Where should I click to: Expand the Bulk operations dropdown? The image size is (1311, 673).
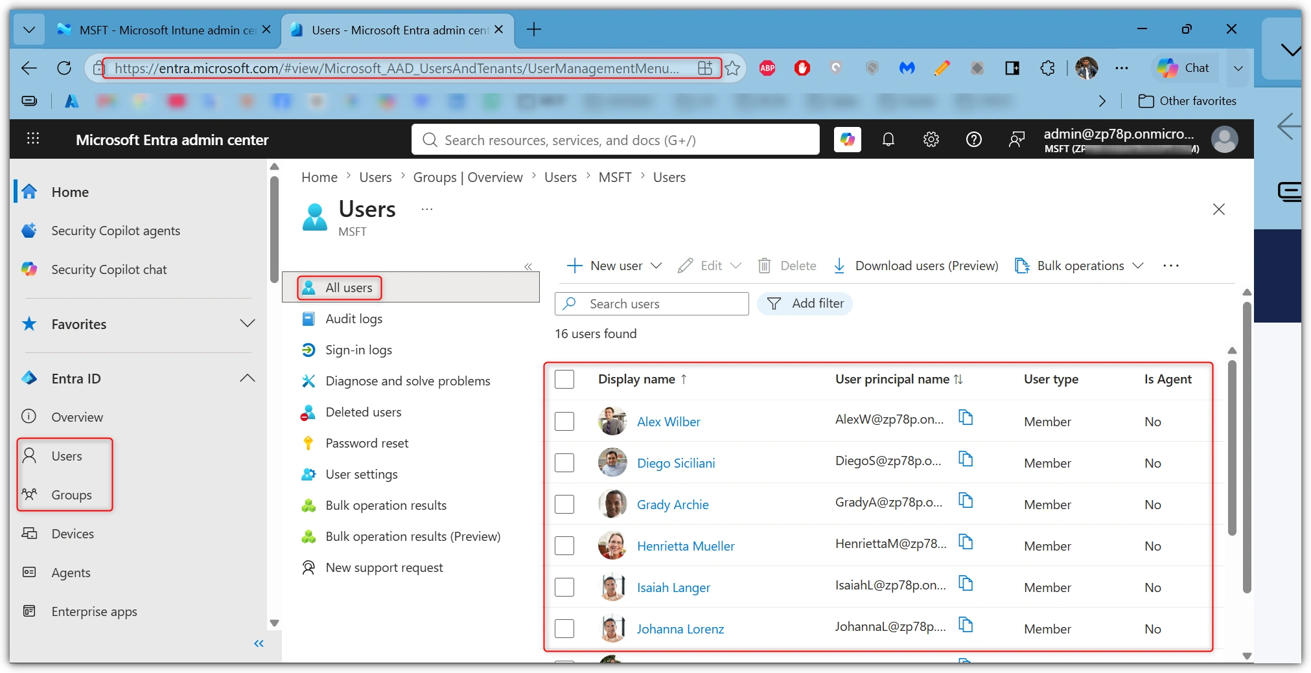1138,266
